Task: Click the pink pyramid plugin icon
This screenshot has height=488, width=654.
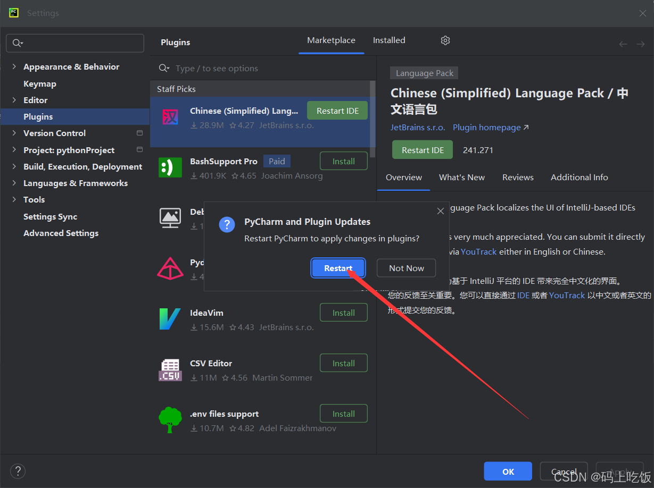Action: tap(170, 268)
